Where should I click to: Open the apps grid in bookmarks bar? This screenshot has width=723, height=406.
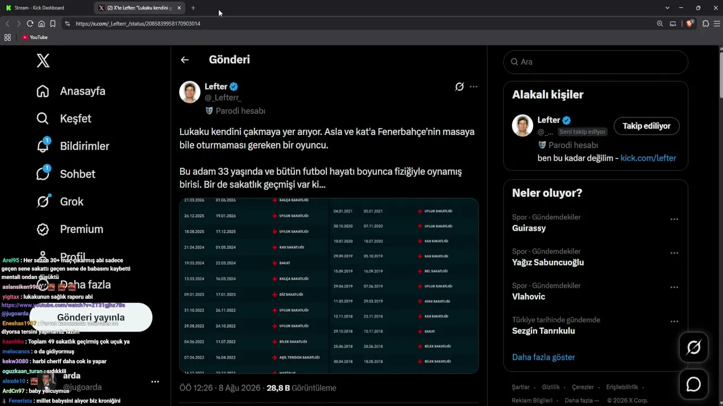tap(7, 37)
